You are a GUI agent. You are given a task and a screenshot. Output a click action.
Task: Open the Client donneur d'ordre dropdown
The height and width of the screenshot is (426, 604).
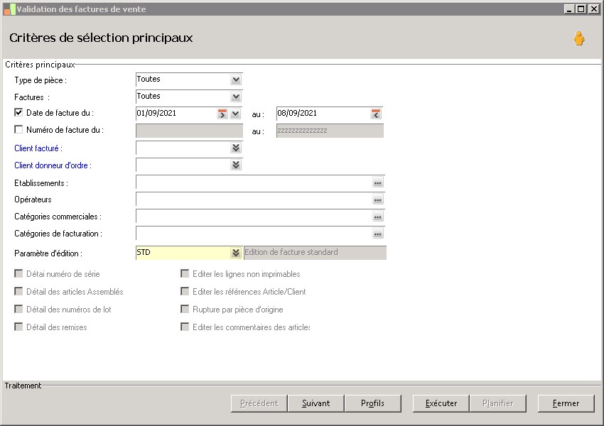[236, 165]
